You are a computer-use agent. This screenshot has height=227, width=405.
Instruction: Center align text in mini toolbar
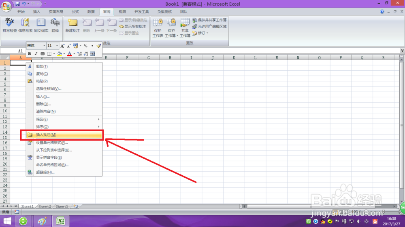43,54
